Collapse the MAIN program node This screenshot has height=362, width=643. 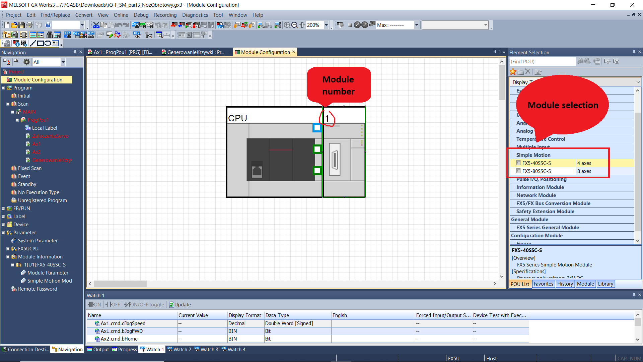tap(13, 112)
